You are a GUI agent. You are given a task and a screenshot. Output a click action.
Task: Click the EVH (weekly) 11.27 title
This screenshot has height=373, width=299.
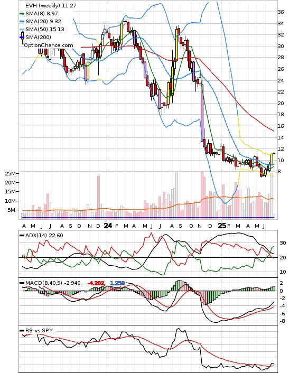(51, 5)
